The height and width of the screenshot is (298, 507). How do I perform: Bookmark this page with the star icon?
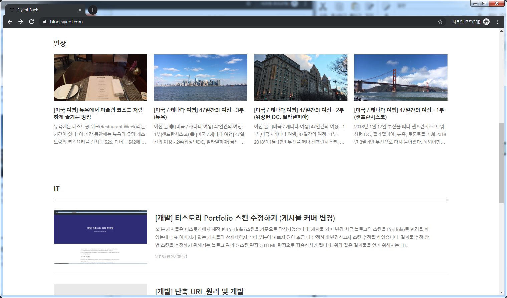[440, 22]
